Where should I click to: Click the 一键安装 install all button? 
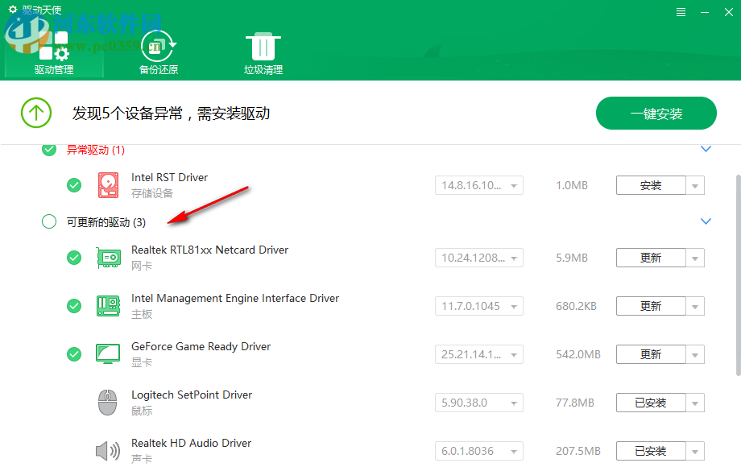tap(656, 113)
